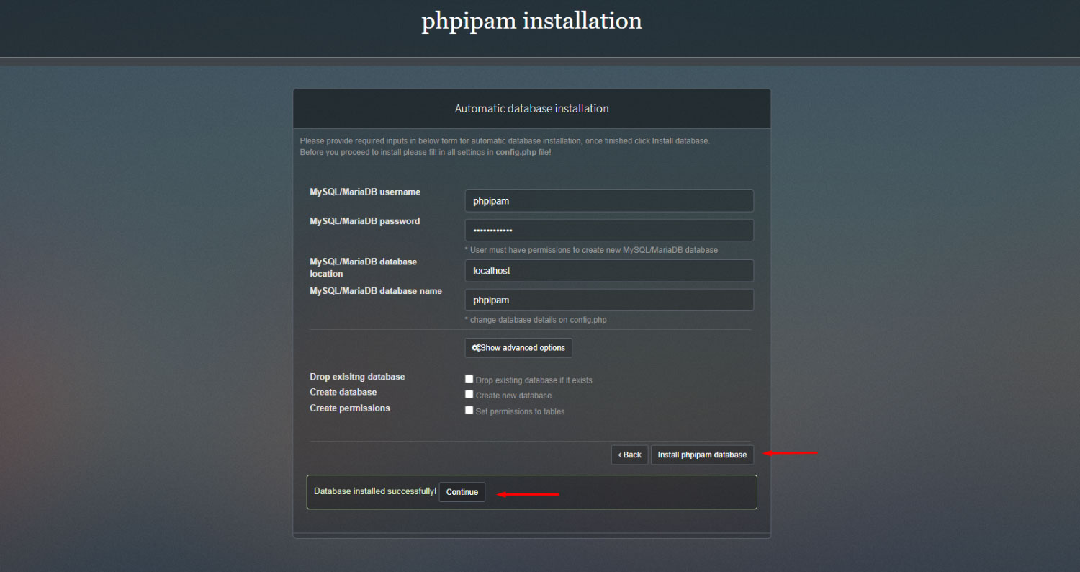Click the phpipam installation page title

point(531,21)
